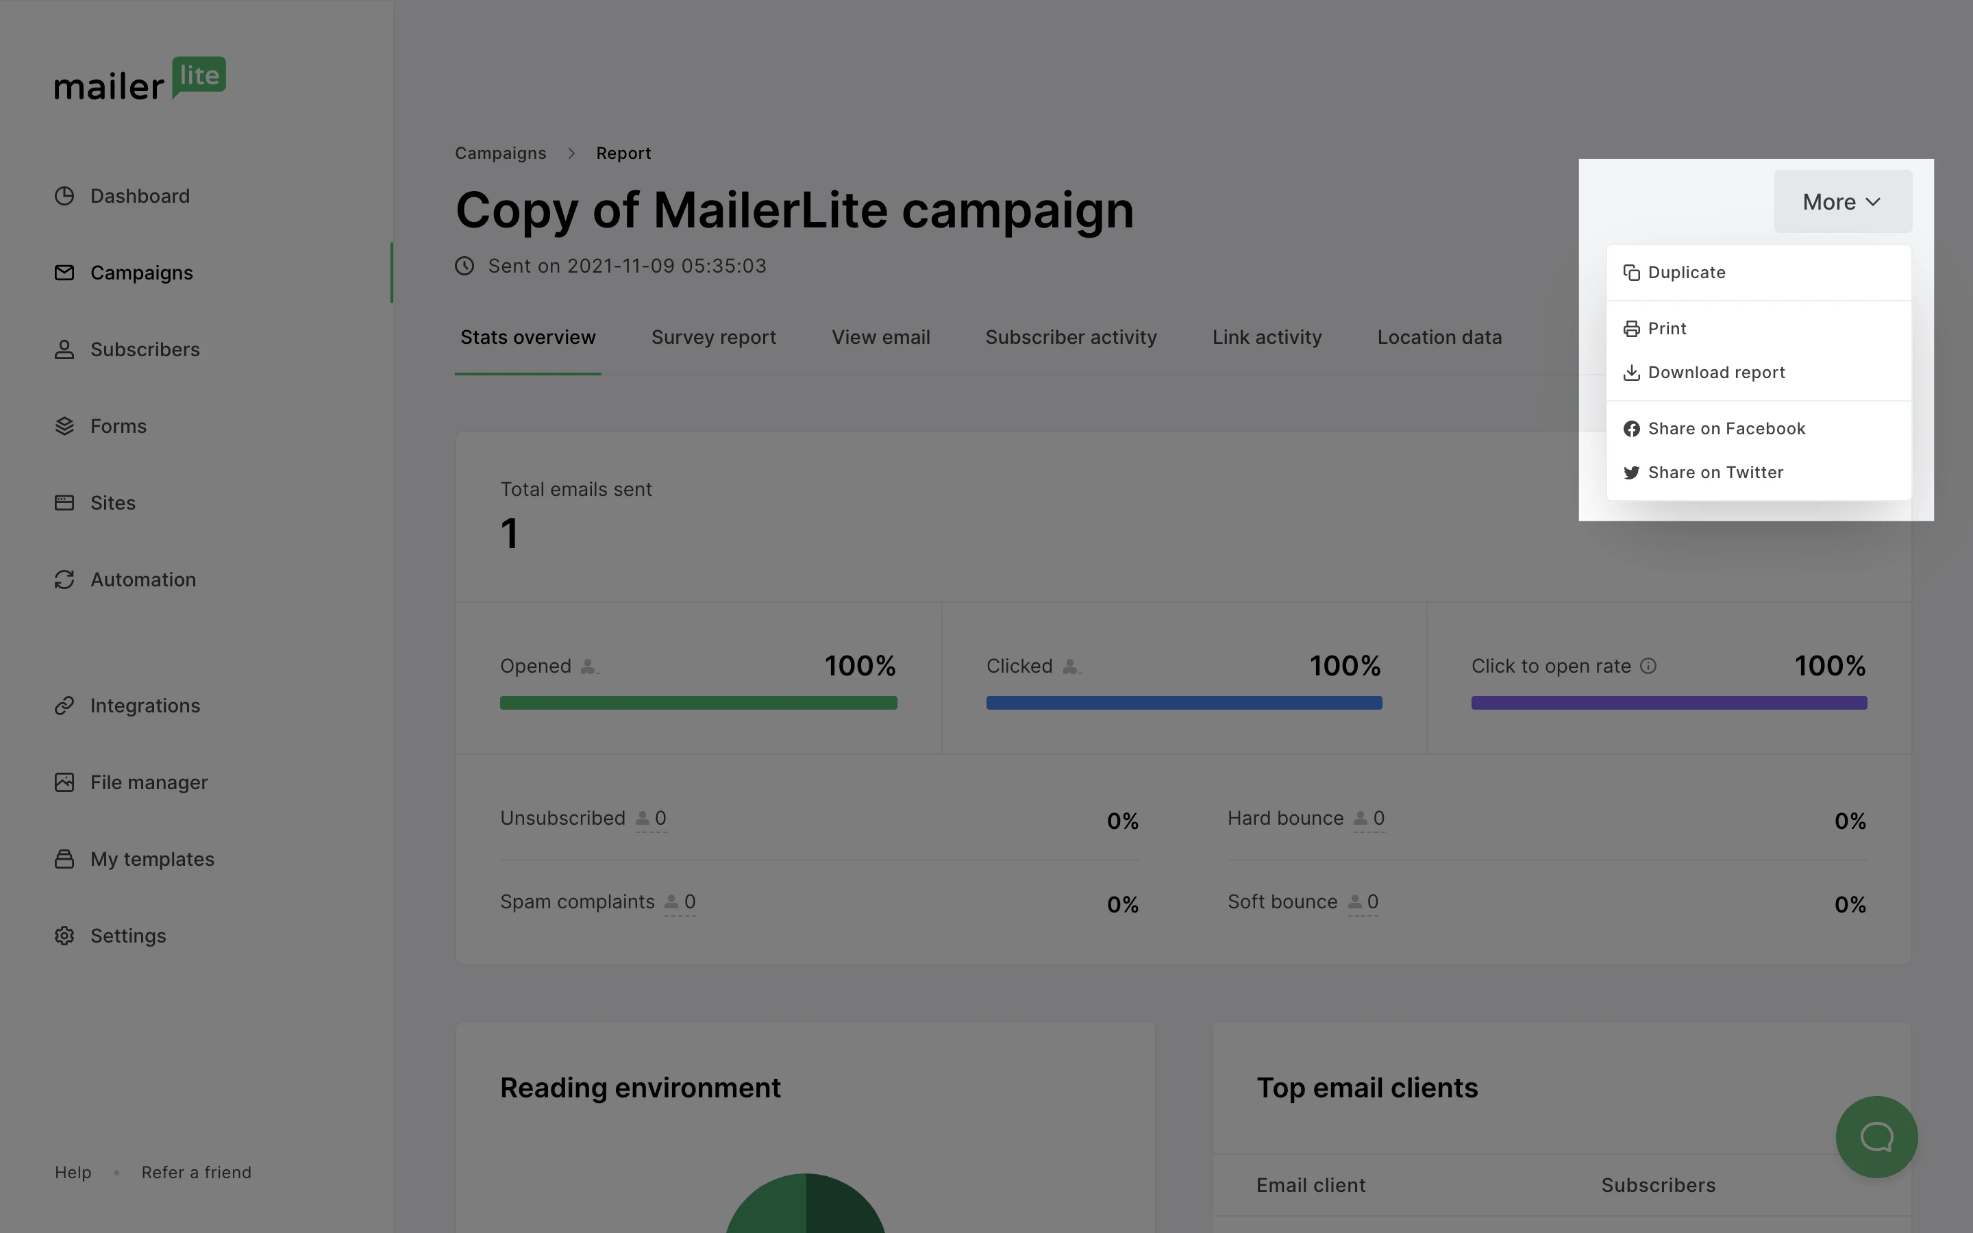Open the More dropdown button
Screen dimensions: 1973x1233
(x=1841, y=201)
